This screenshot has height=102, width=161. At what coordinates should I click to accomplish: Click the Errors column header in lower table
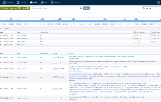pyautogui.click(x=55, y=53)
